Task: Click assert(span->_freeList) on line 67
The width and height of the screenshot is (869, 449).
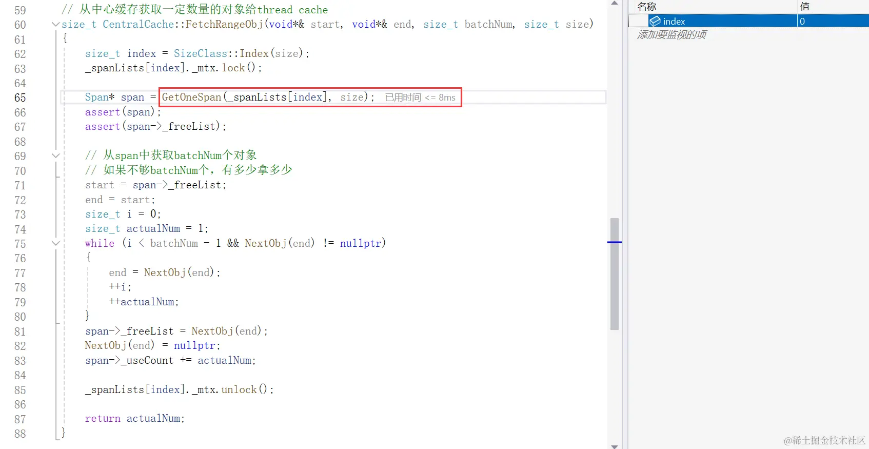Action: [x=155, y=126]
